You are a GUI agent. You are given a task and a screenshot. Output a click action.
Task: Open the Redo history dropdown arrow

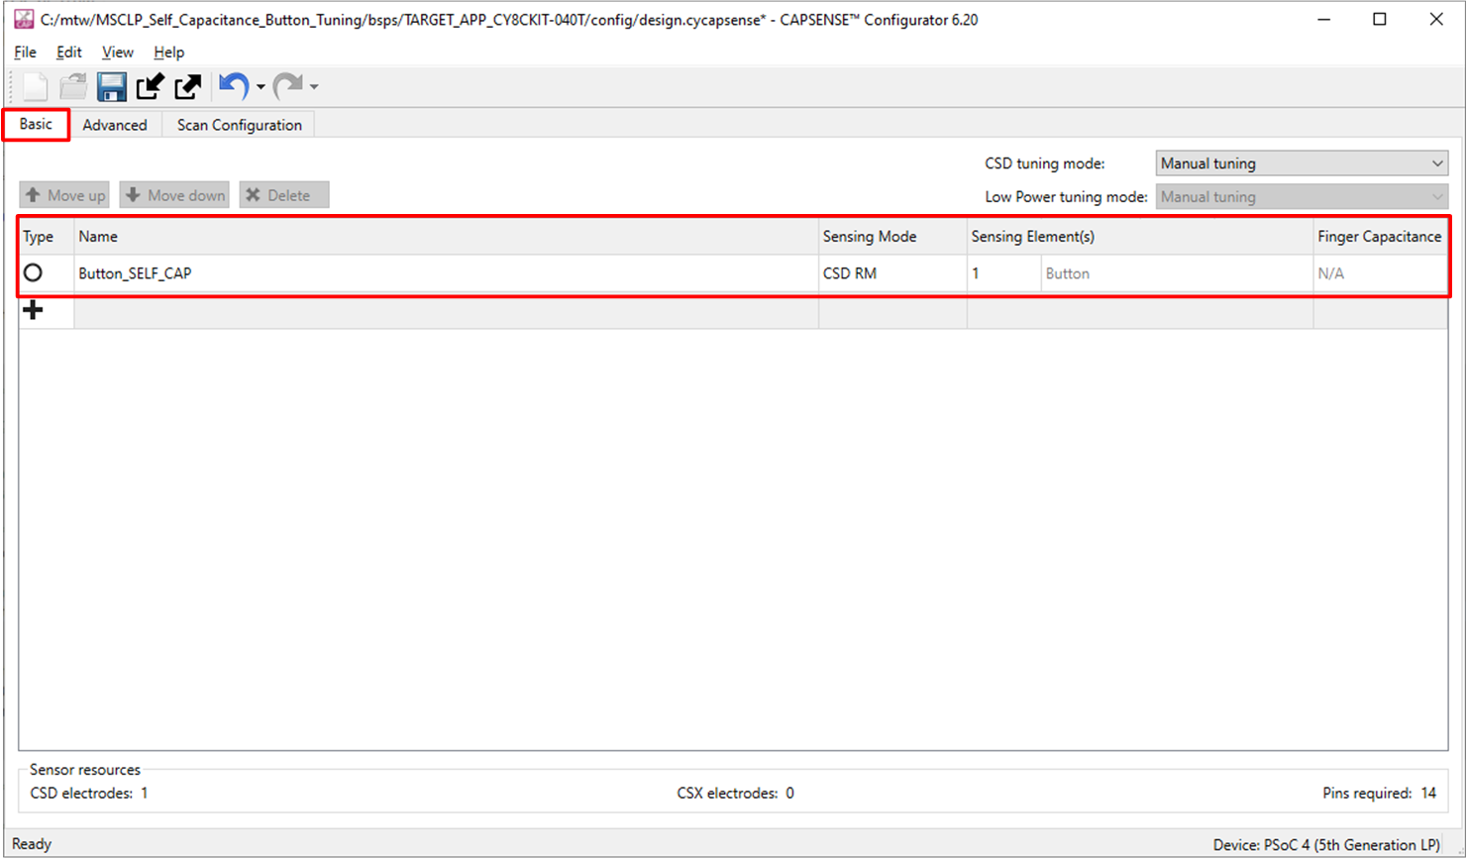tap(314, 87)
